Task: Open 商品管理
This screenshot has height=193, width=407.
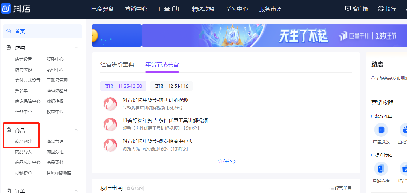Action: (x=55, y=141)
